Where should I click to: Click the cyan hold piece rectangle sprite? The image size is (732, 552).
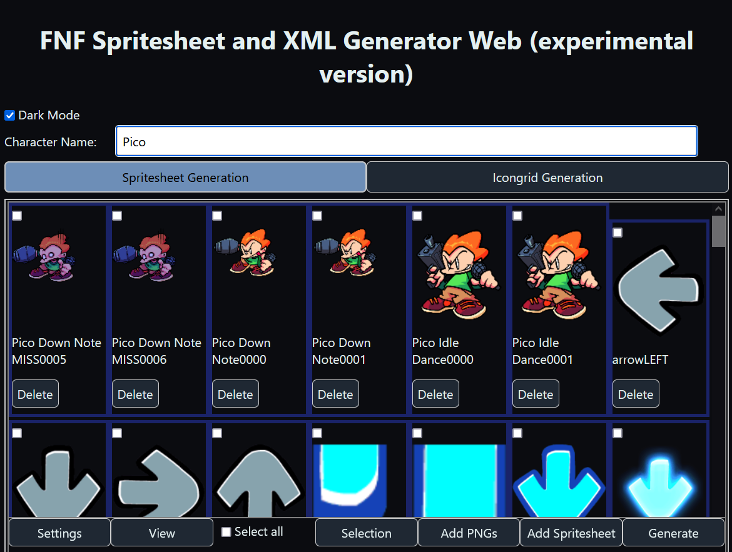pyautogui.click(x=459, y=481)
